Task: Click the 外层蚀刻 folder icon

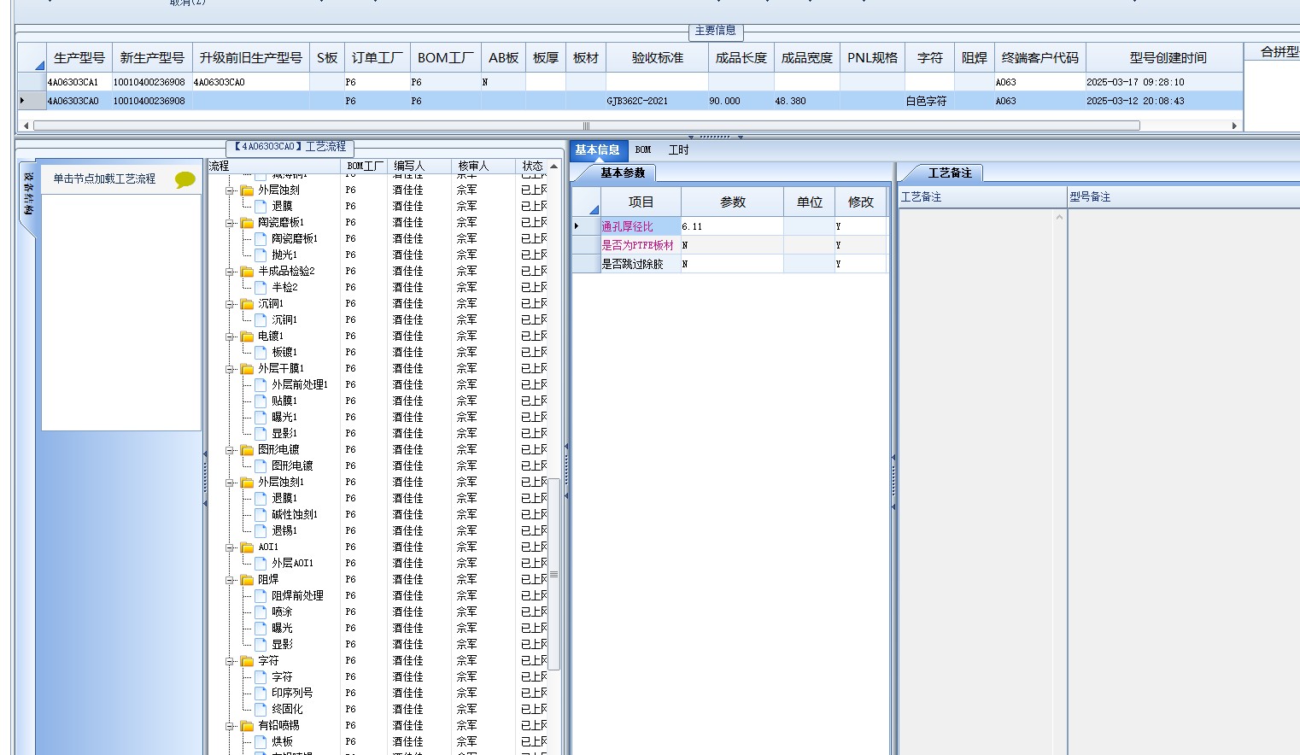Action: click(x=247, y=190)
